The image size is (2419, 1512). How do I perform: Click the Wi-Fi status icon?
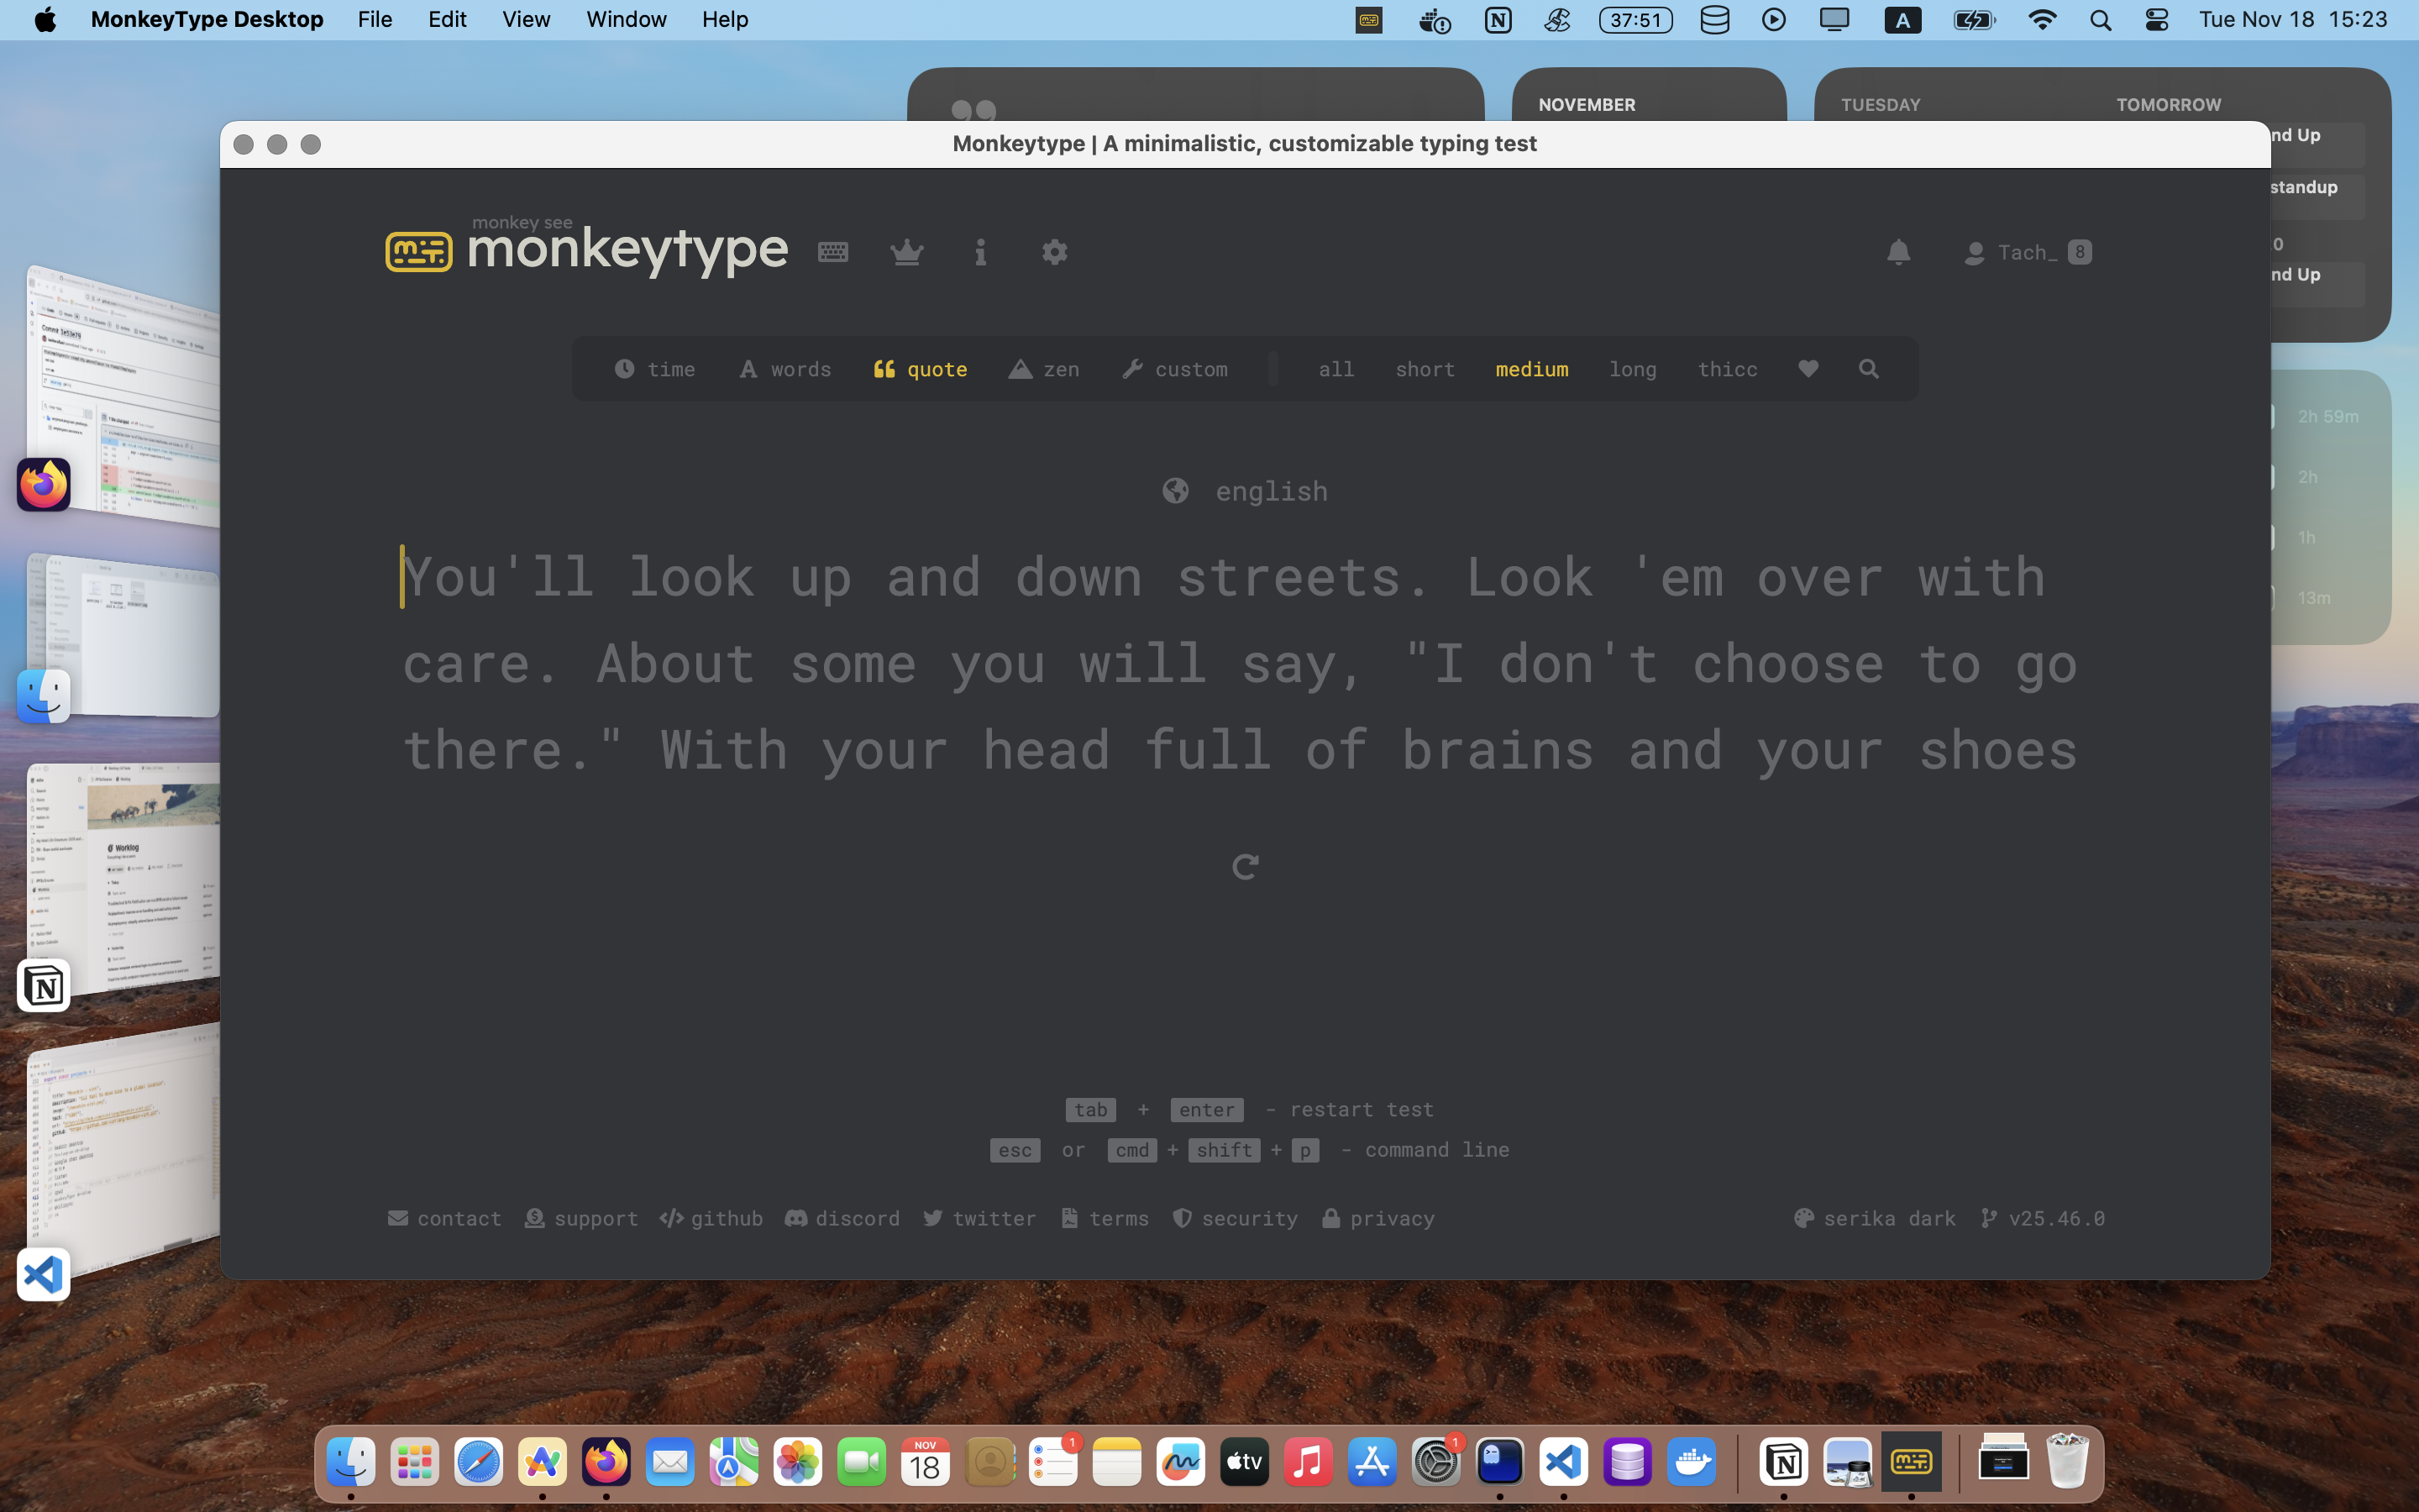2042,19
